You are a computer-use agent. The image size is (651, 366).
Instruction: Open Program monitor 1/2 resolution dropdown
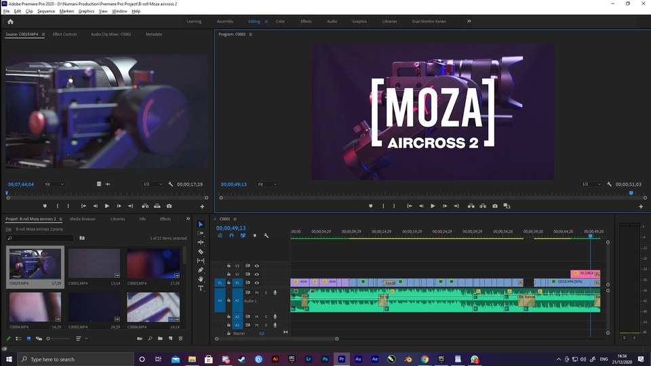591,184
